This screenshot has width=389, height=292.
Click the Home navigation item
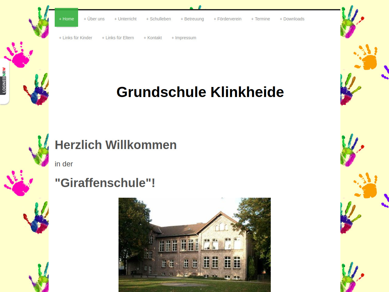tap(66, 19)
